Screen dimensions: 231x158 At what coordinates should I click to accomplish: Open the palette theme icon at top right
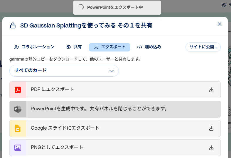pyautogui.click(x=224, y=5)
